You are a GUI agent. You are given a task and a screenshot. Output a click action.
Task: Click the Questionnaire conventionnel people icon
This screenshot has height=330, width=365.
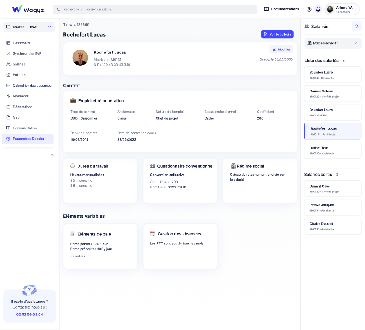(153, 166)
